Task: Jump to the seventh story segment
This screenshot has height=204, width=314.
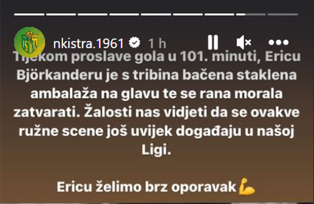Action: pyautogui.click(x=219, y=14)
